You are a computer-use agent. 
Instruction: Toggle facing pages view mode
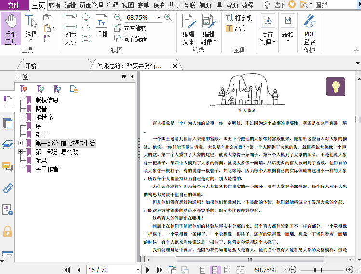pos(227,270)
